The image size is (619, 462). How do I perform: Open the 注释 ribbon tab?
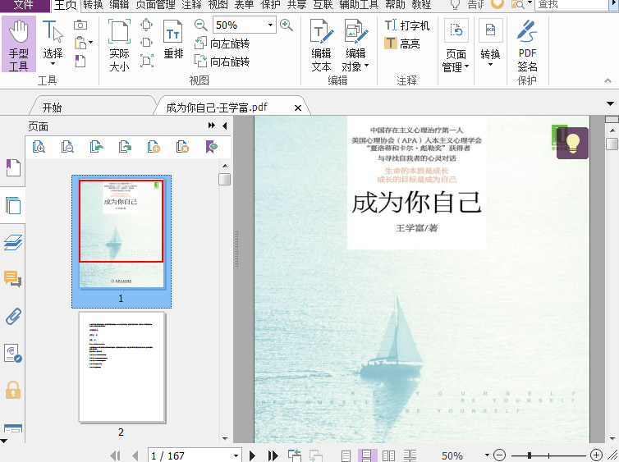[191, 4]
